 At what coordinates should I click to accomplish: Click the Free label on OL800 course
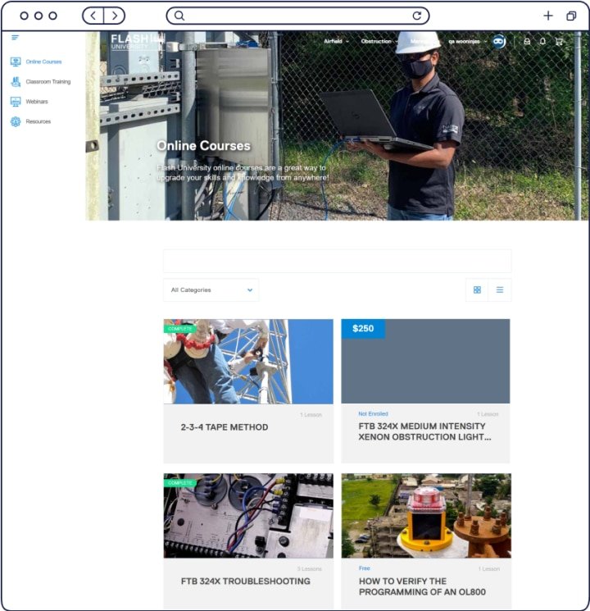[x=365, y=568]
